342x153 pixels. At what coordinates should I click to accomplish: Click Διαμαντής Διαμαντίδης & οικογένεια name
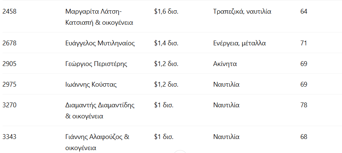pos(100,111)
